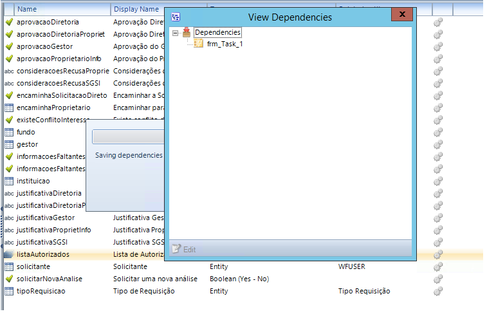Select the justificativaProprietInfo attribute name
Image resolution: width=487 pixels, height=316 pixels.
[54, 230]
